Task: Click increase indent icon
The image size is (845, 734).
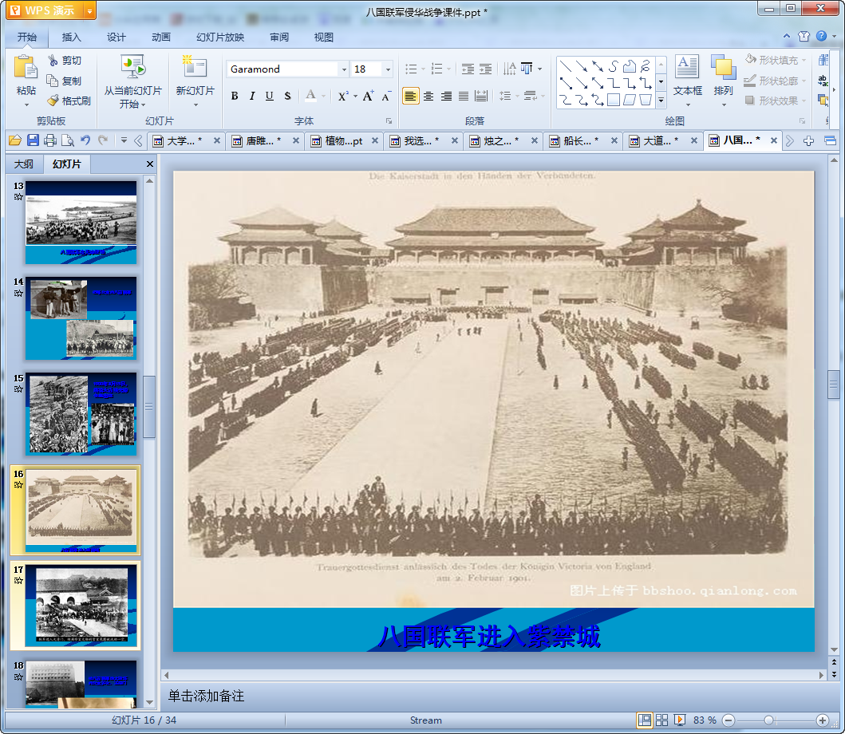Action: coord(486,69)
